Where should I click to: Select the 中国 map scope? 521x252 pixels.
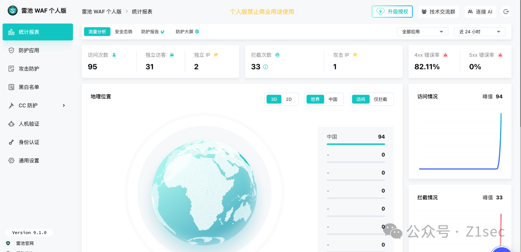click(x=333, y=99)
